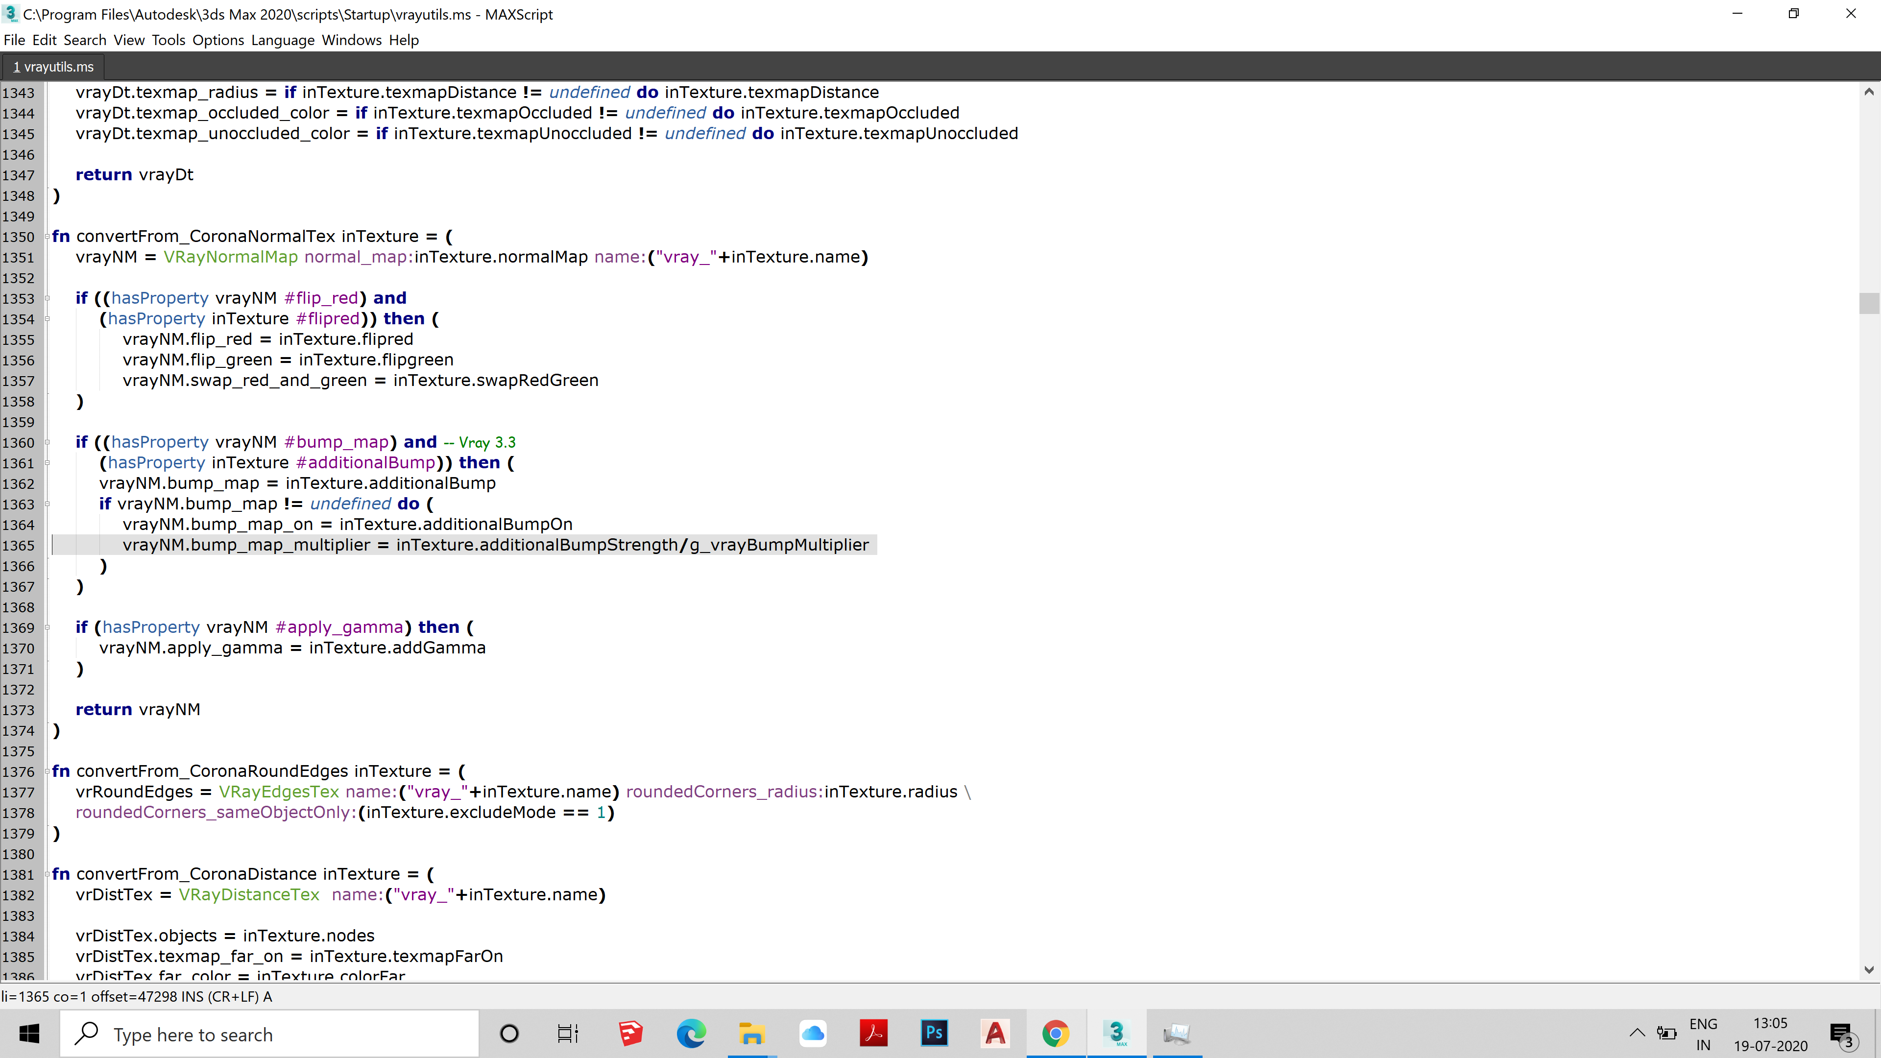The height and width of the screenshot is (1058, 1881).
Task: Select the Edit menu
Action: coord(44,40)
